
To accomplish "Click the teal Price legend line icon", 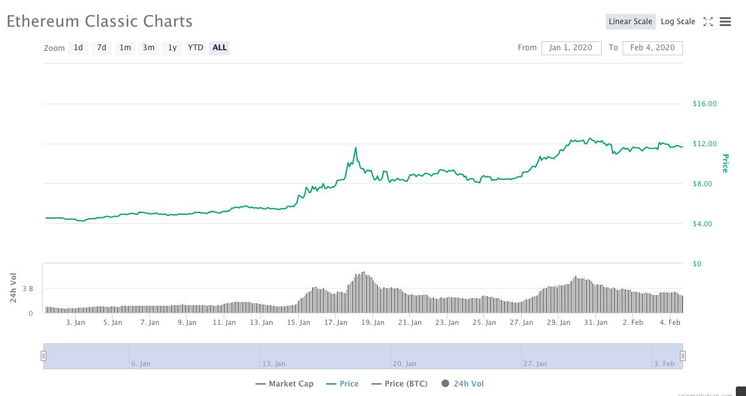I will (x=332, y=383).
